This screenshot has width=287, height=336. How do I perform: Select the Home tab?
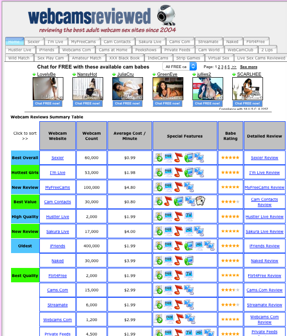tap(14, 42)
